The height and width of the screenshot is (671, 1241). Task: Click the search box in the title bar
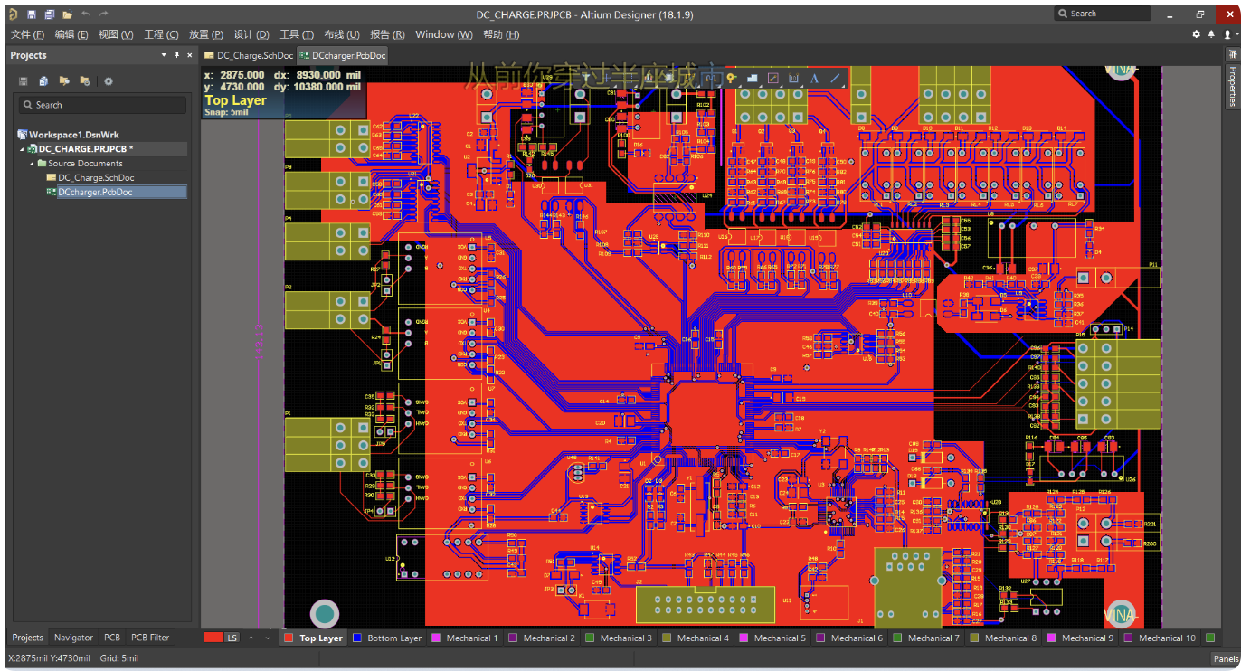pyautogui.click(x=1103, y=14)
